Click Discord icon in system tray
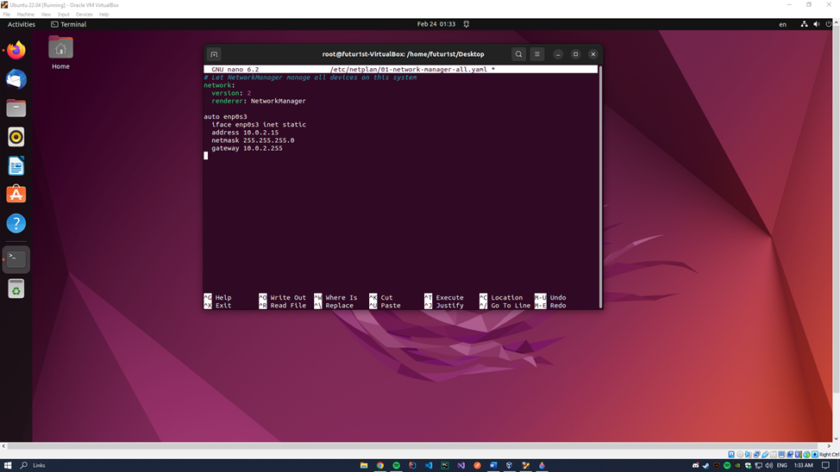 pyautogui.click(x=695, y=466)
